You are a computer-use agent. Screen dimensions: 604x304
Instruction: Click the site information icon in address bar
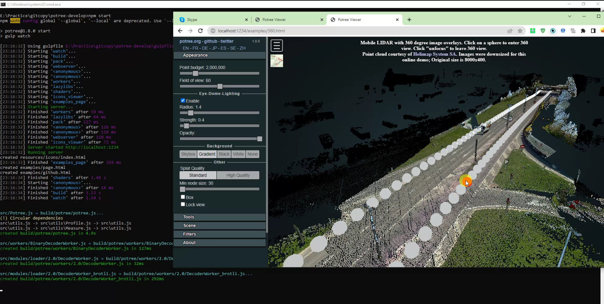[213, 31]
